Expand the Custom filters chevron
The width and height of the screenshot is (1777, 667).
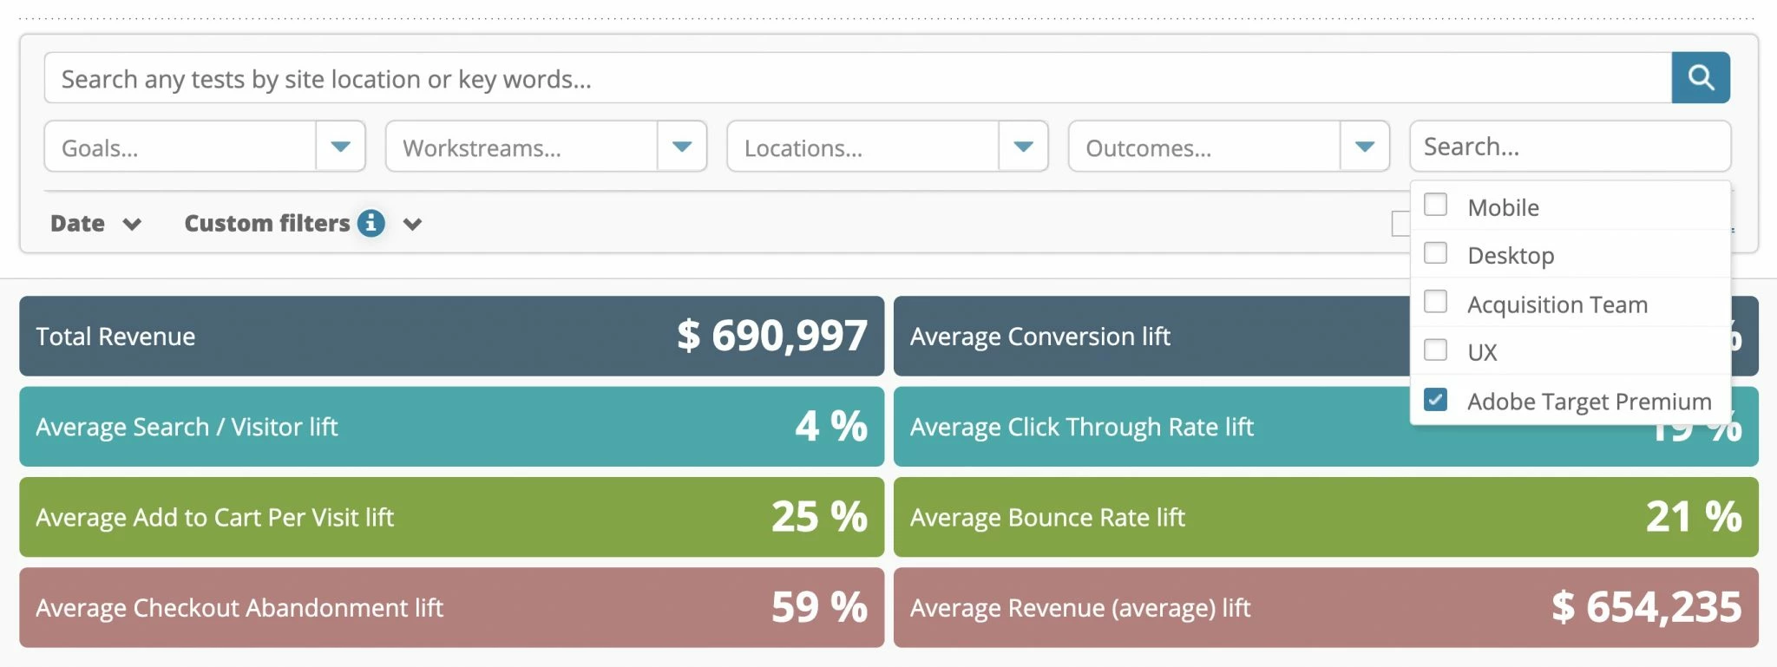412,225
